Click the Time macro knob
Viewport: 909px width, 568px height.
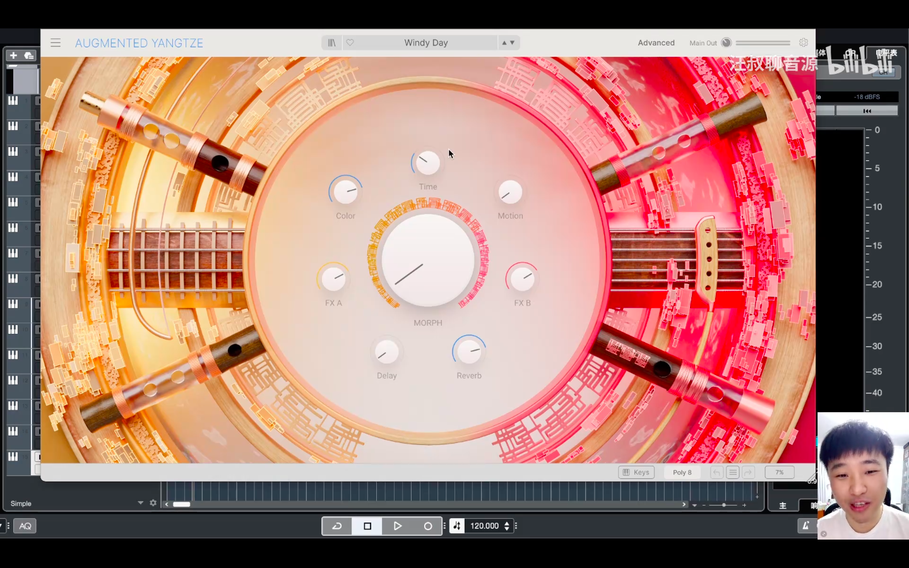pos(428,163)
